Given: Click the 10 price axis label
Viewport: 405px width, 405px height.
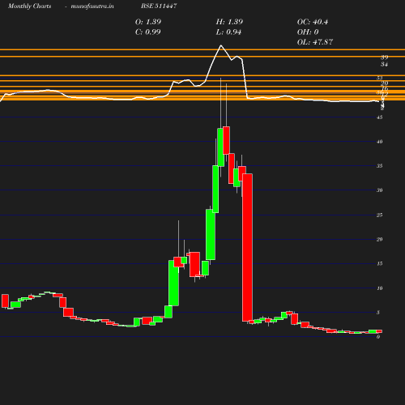Looking at the screenshot, I should pos(380,288).
